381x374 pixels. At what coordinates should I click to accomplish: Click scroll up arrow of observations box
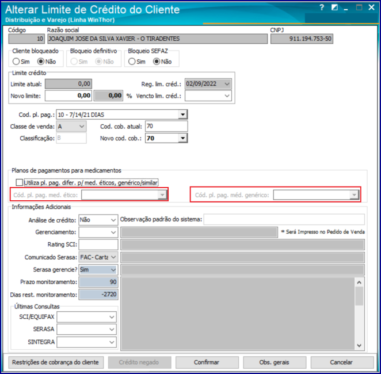(359, 283)
